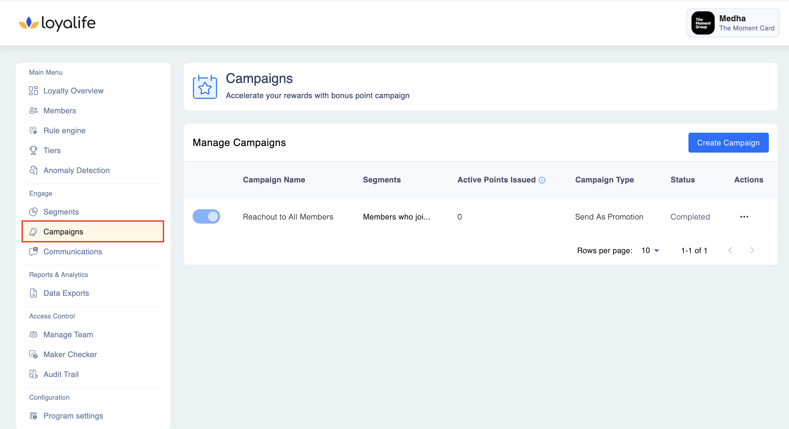This screenshot has width=789, height=429.
Task: Open Program settings in Configuration
Action: [73, 416]
